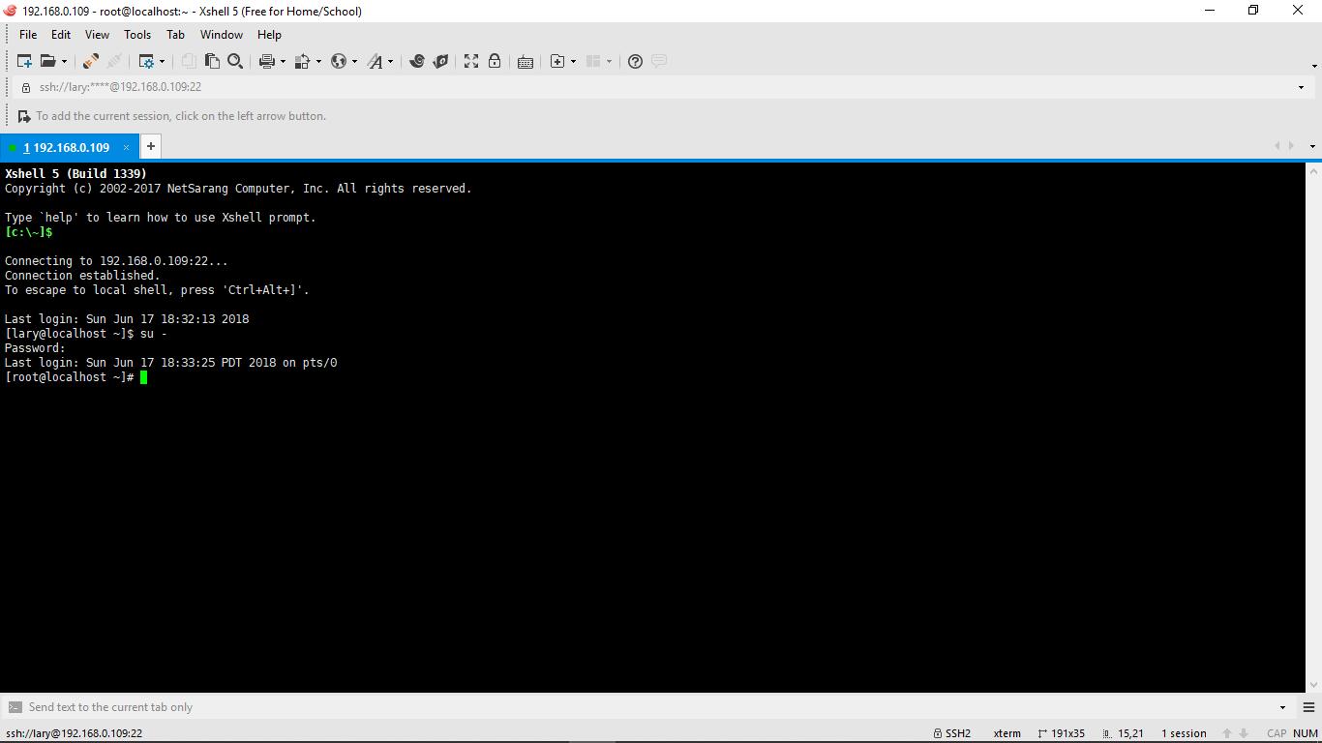This screenshot has height=743, width=1322.
Task: Open the compose bar hamburger menu
Action: pyautogui.click(x=1308, y=707)
